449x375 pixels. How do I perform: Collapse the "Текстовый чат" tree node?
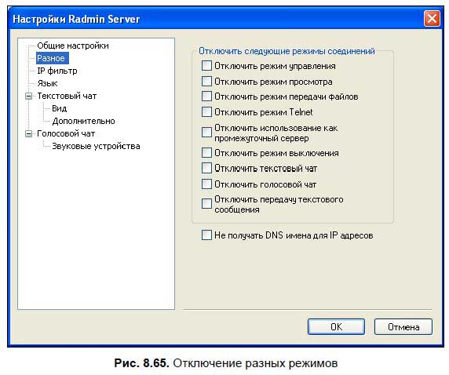coord(28,96)
